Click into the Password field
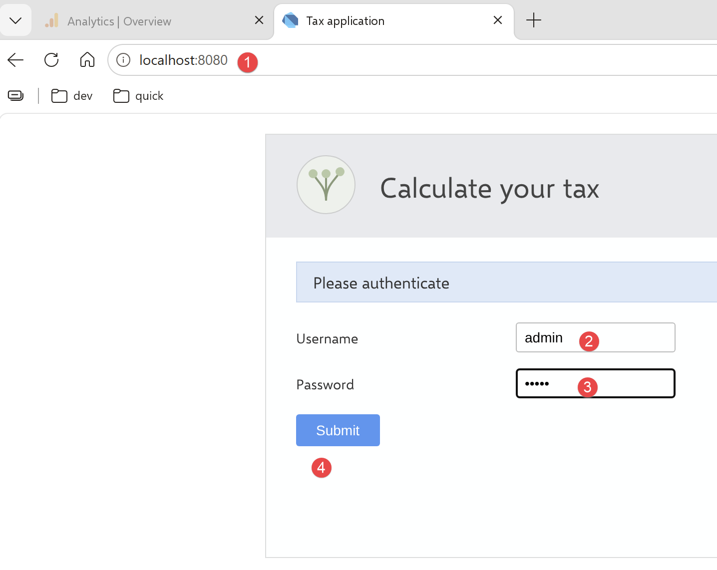 point(595,383)
